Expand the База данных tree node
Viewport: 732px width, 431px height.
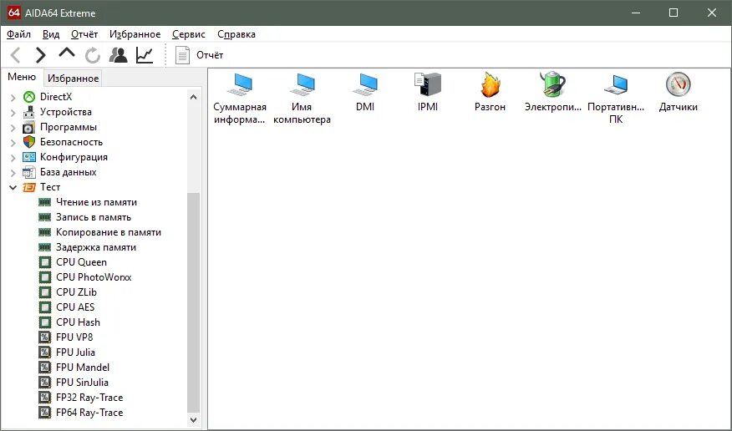tap(13, 172)
